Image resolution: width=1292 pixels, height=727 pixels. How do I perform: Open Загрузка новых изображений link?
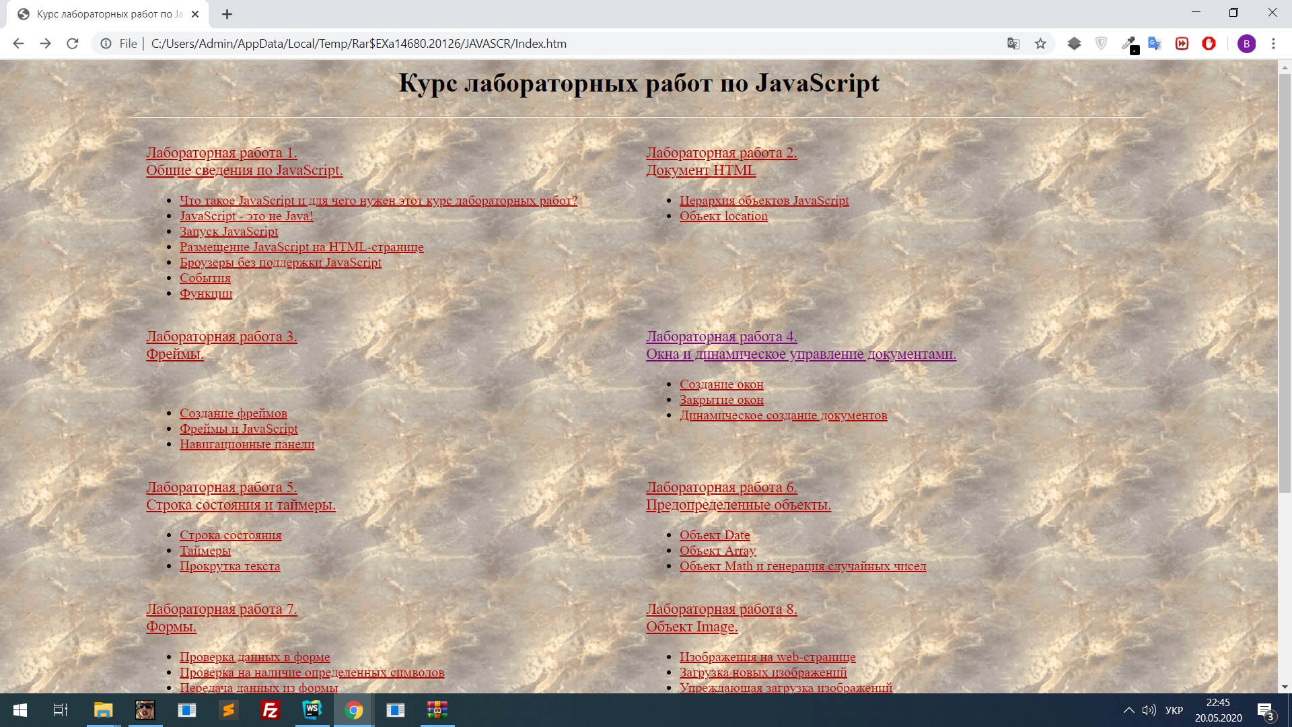(763, 672)
